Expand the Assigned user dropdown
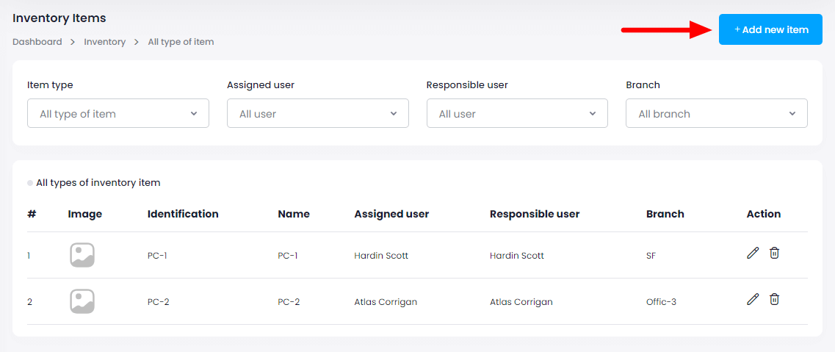The image size is (835, 352). pos(317,114)
